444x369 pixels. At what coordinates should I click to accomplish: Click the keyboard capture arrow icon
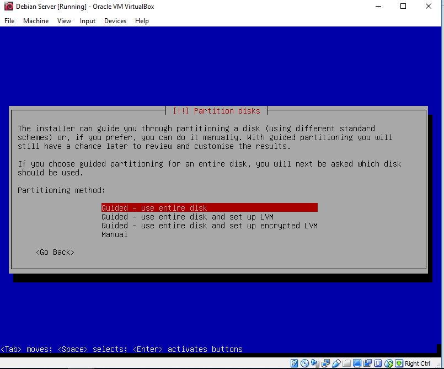tap(399, 363)
